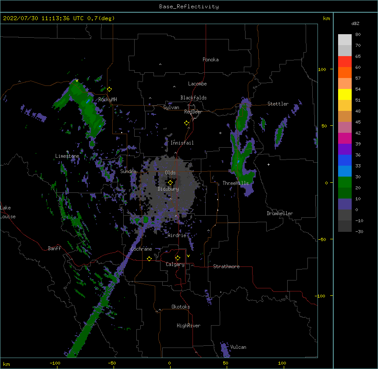Click the ThreeHills city label

pyautogui.click(x=235, y=183)
